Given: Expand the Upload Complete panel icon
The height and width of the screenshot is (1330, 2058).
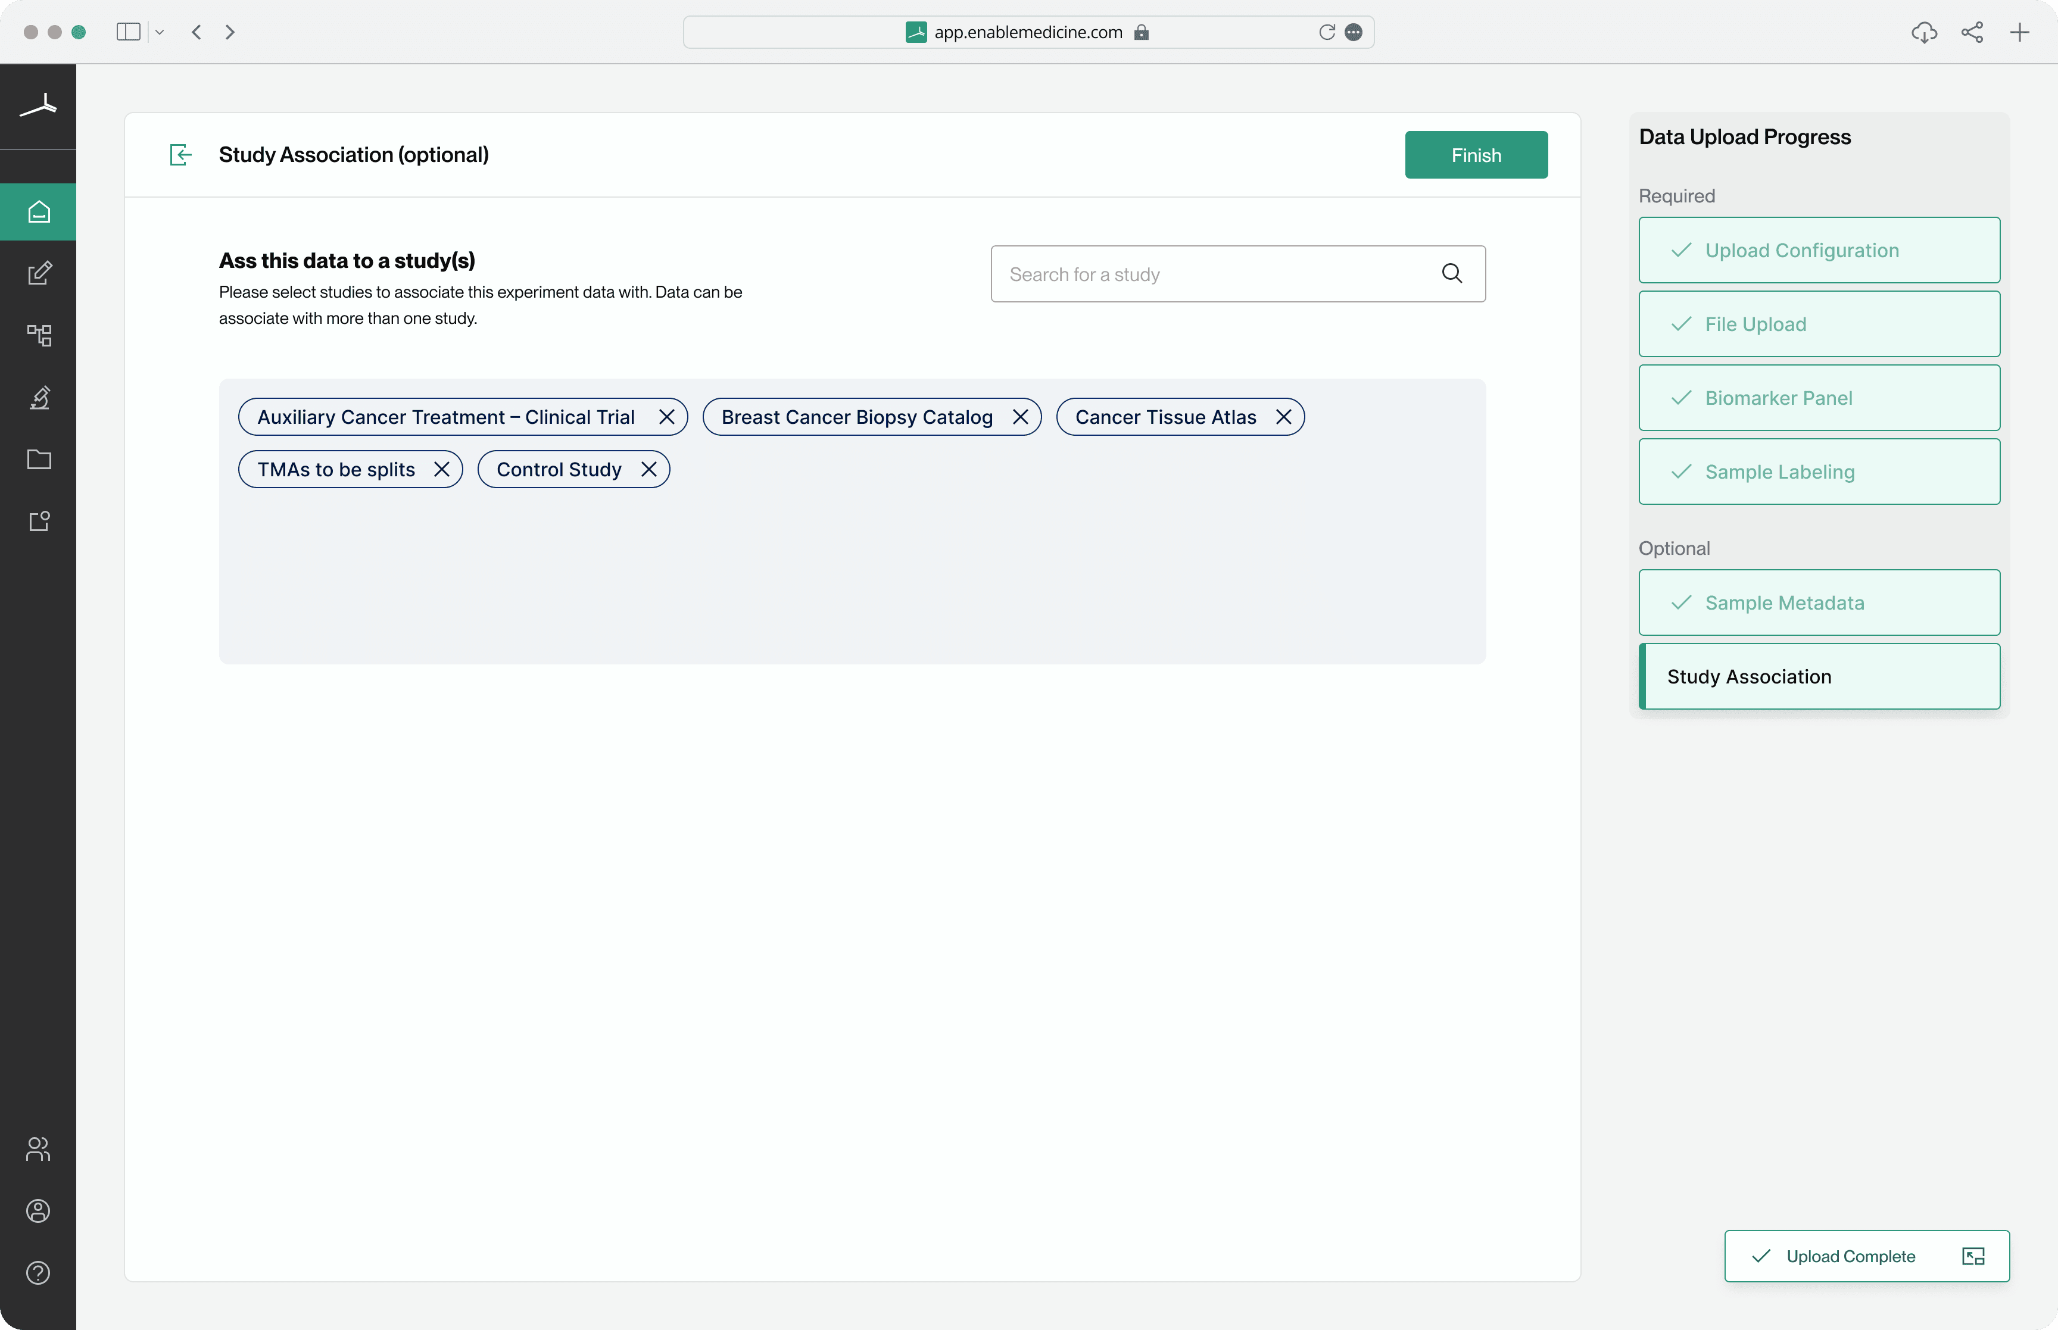Looking at the screenshot, I should (x=1973, y=1257).
